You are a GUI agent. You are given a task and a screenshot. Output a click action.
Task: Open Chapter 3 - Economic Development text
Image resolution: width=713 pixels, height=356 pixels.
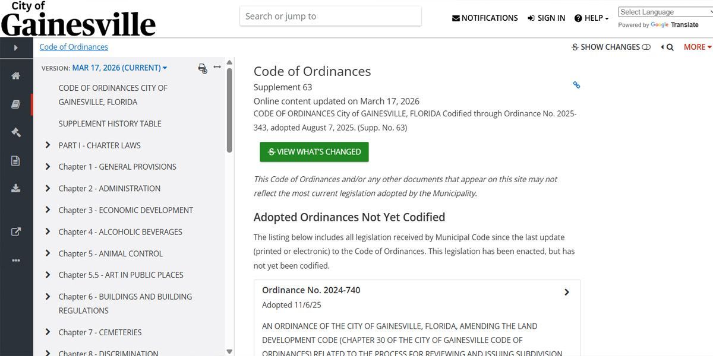(126, 210)
